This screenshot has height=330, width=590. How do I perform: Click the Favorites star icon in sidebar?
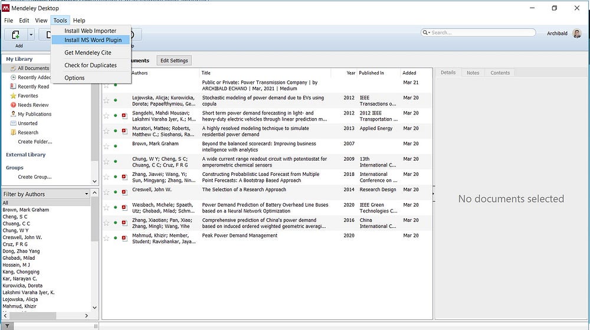13,96
